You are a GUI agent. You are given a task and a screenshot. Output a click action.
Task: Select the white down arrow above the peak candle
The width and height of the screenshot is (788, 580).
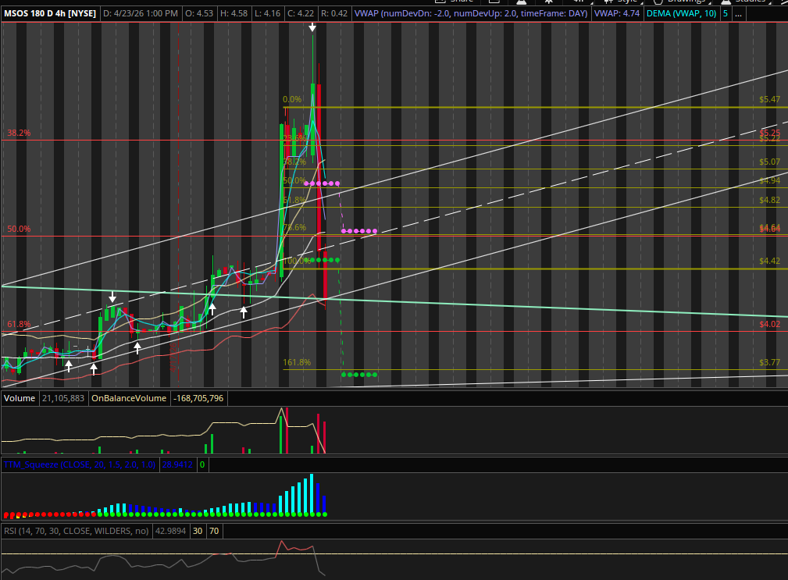[x=312, y=27]
